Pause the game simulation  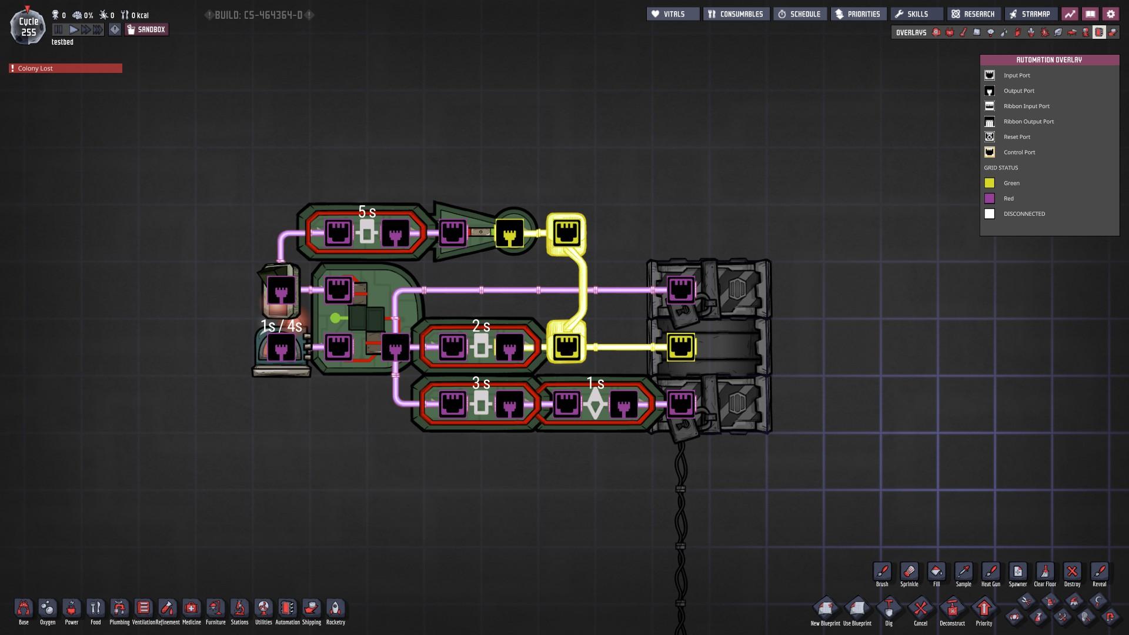click(58, 29)
